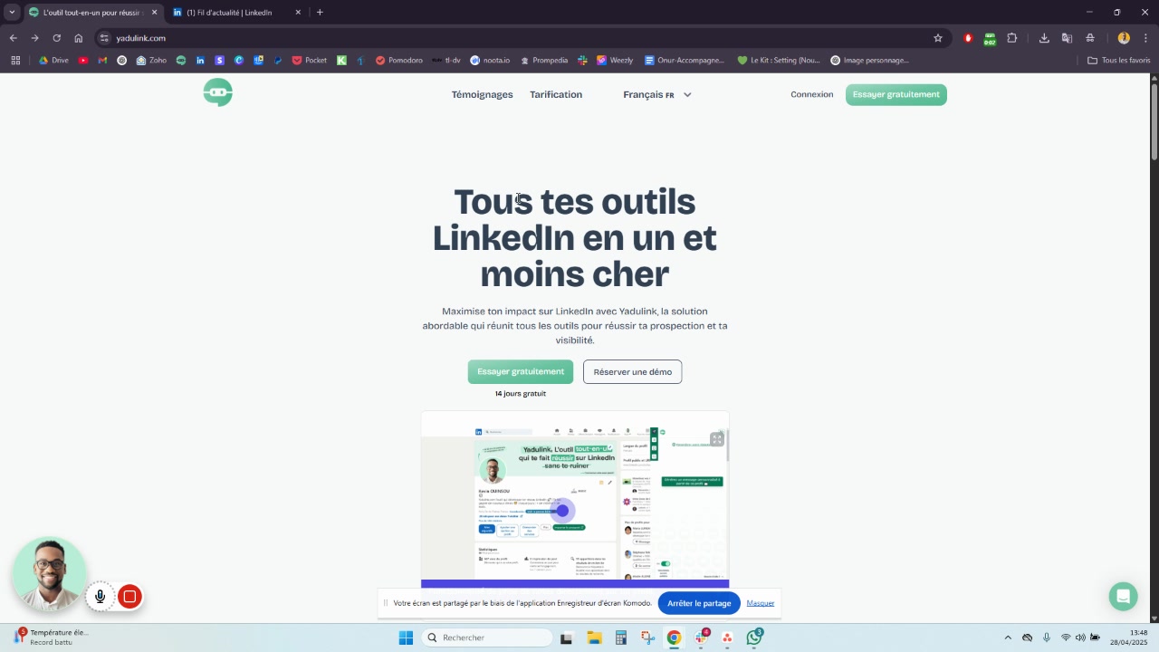
Task: Show hidden system tray icons
Action: pos(1008,638)
